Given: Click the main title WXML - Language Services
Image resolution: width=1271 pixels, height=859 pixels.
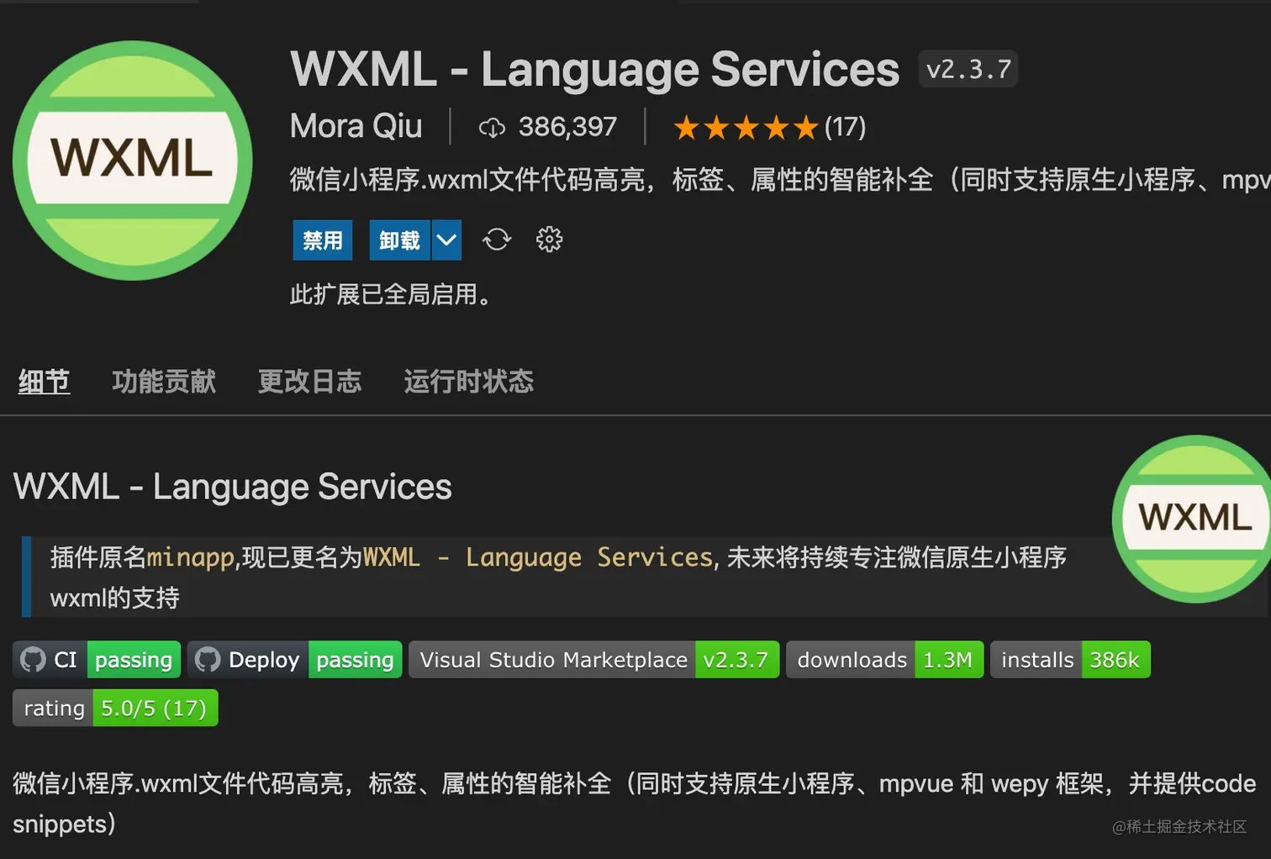Looking at the screenshot, I should point(594,69).
